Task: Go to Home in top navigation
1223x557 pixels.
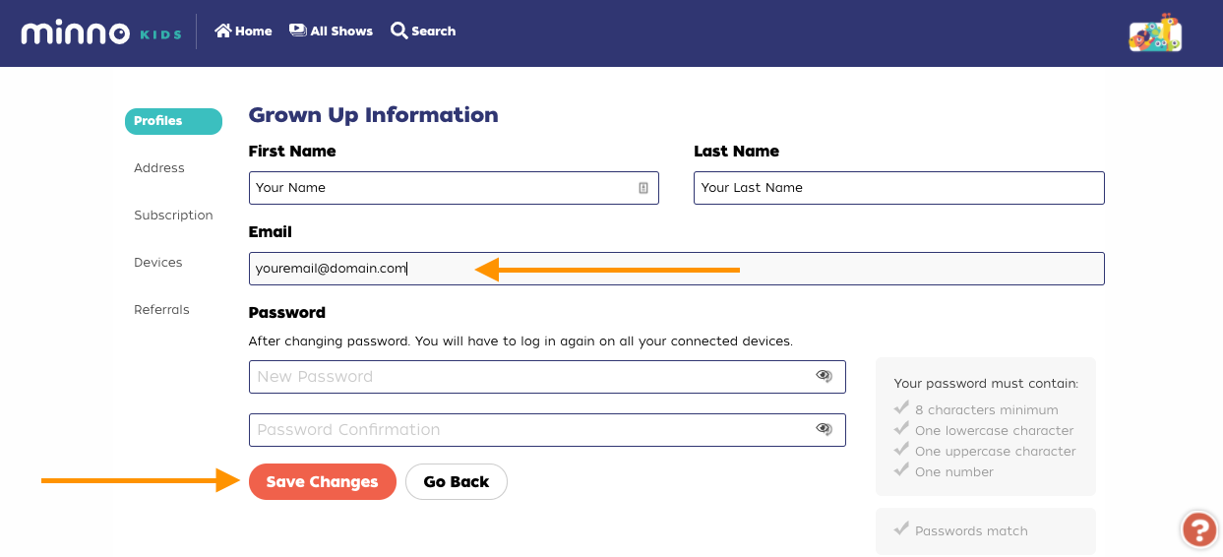Action: [x=243, y=31]
